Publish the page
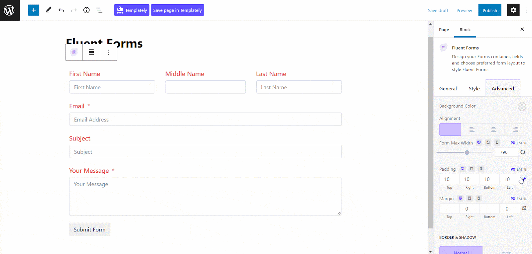 point(490,10)
